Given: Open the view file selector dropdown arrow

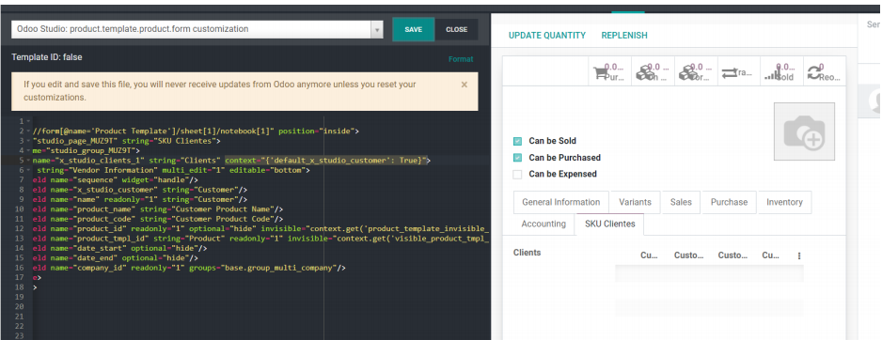Looking at the screenshot, I should [x=377, y=30].
